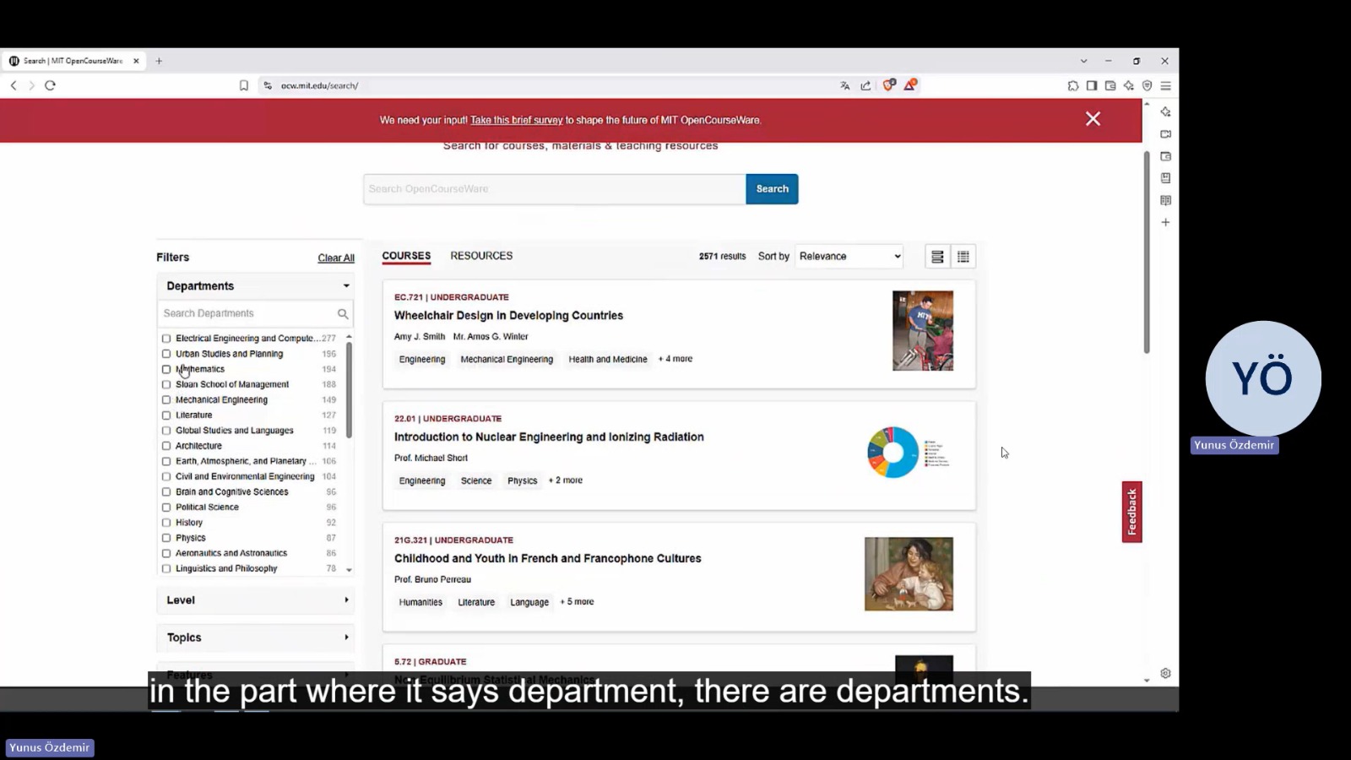Go back with the browser back arrow

(14, 85)
